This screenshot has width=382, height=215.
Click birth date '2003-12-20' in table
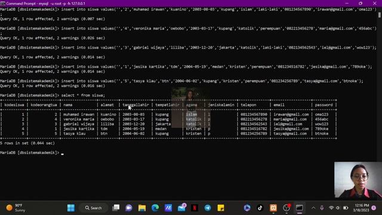pyautogui.click(x=134, y=124)
